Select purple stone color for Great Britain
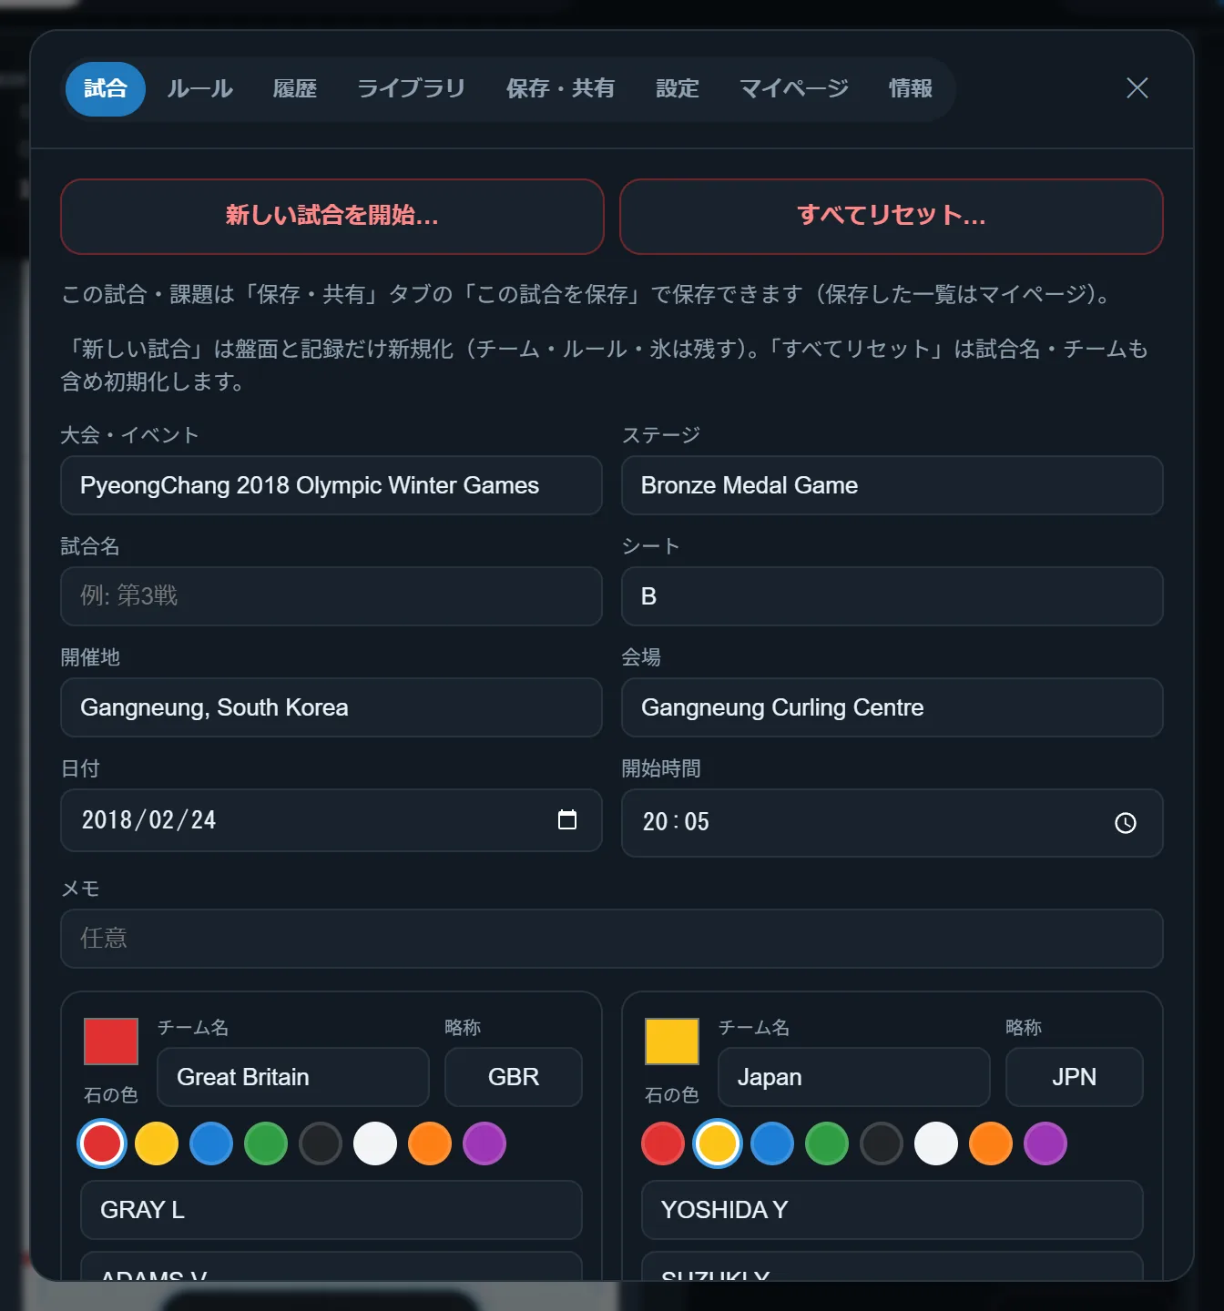Image resolution: width=1224 pixels, height=1311 pixels. point(484,1143)
